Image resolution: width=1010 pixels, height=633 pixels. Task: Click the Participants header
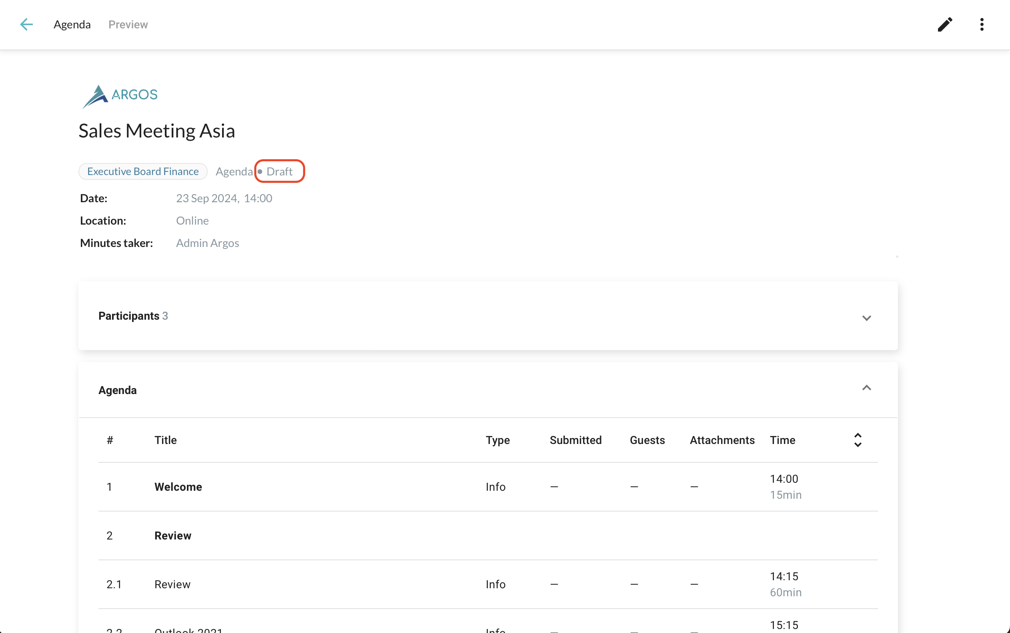point(129,316)
